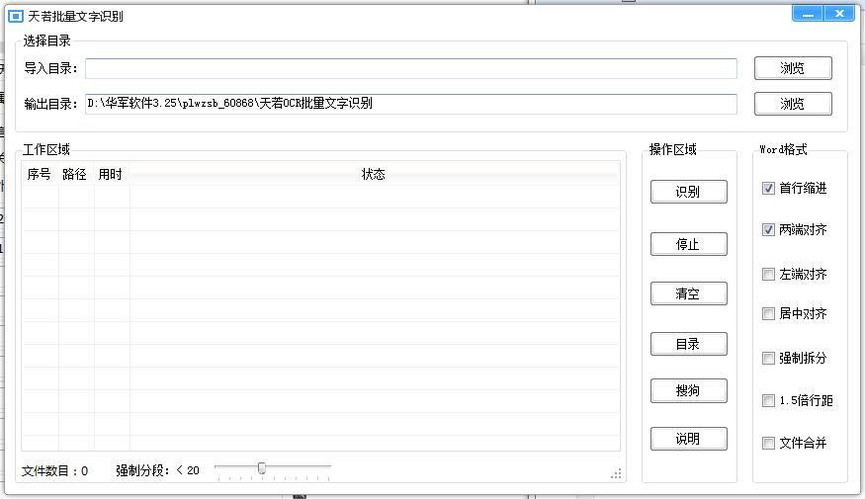Browse for the 导入目录 import folder

click(x=792, y=68)
